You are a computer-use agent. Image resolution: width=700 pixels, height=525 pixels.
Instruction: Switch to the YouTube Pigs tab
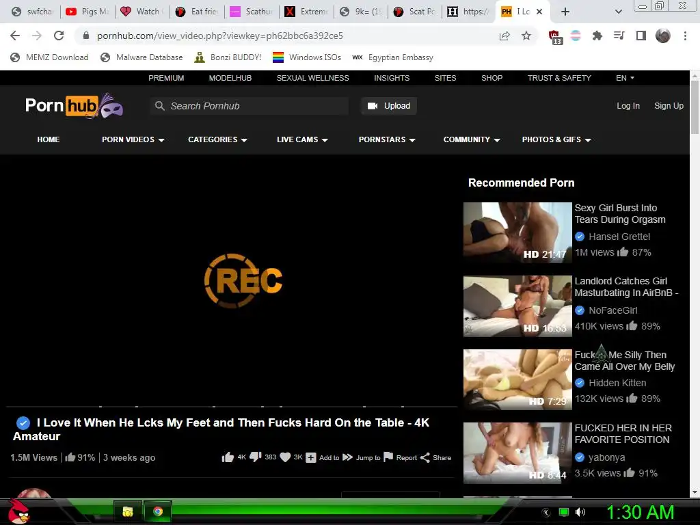pyautogui.click(x=87, y=12)
